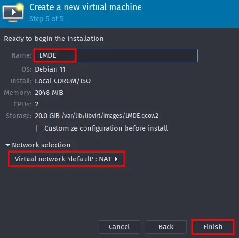The width and height of the screenshot is (239, 238).
Task: Click the virtual machine monitor icon
Action: click(x=13, y=13)
